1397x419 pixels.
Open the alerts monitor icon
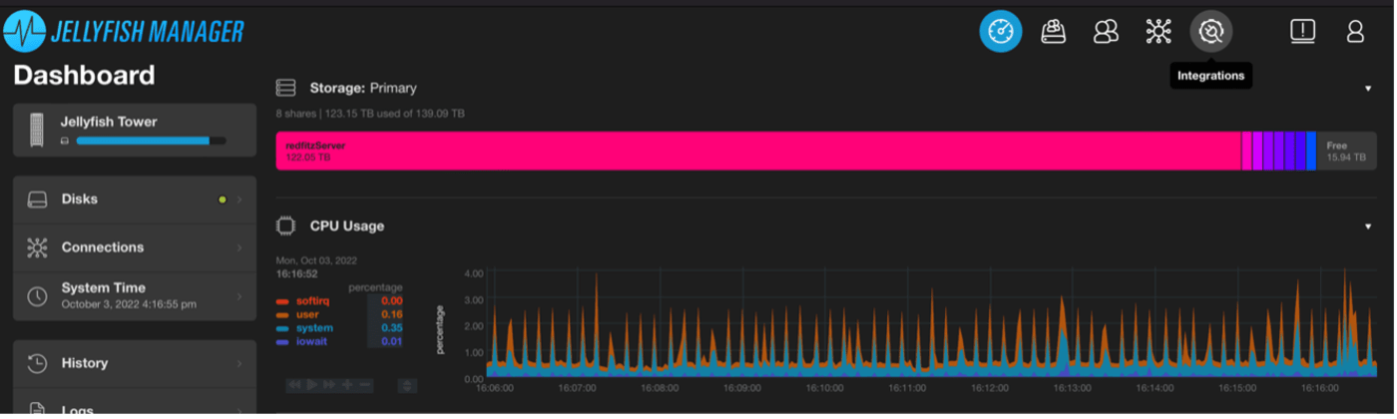tap(1302, 32)
